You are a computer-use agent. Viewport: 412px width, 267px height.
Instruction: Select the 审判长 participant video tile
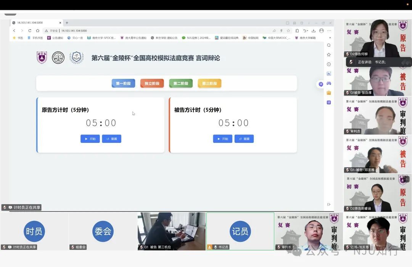(x=308, y=231)
